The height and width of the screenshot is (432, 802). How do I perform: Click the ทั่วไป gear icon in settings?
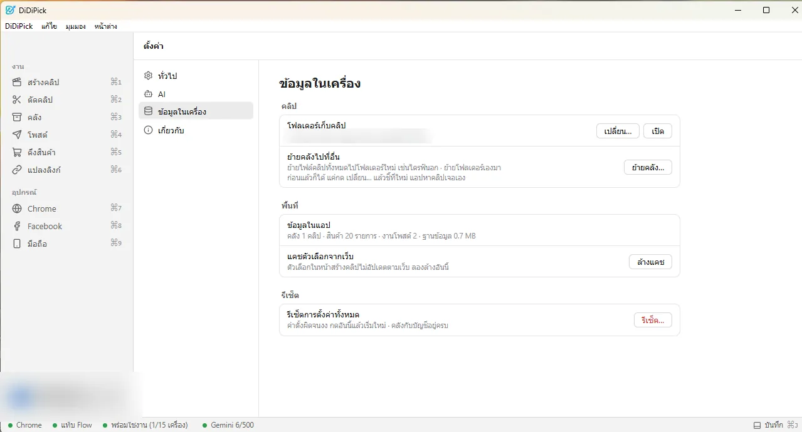(148, 76)
